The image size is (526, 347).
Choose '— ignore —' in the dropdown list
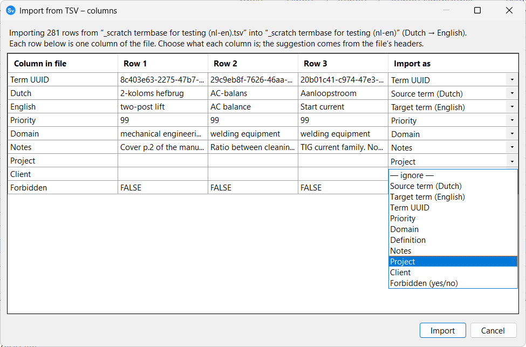click(453, 175)
